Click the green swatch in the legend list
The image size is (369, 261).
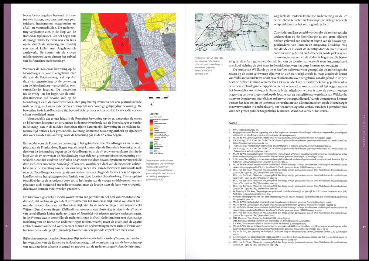point(151,145)
